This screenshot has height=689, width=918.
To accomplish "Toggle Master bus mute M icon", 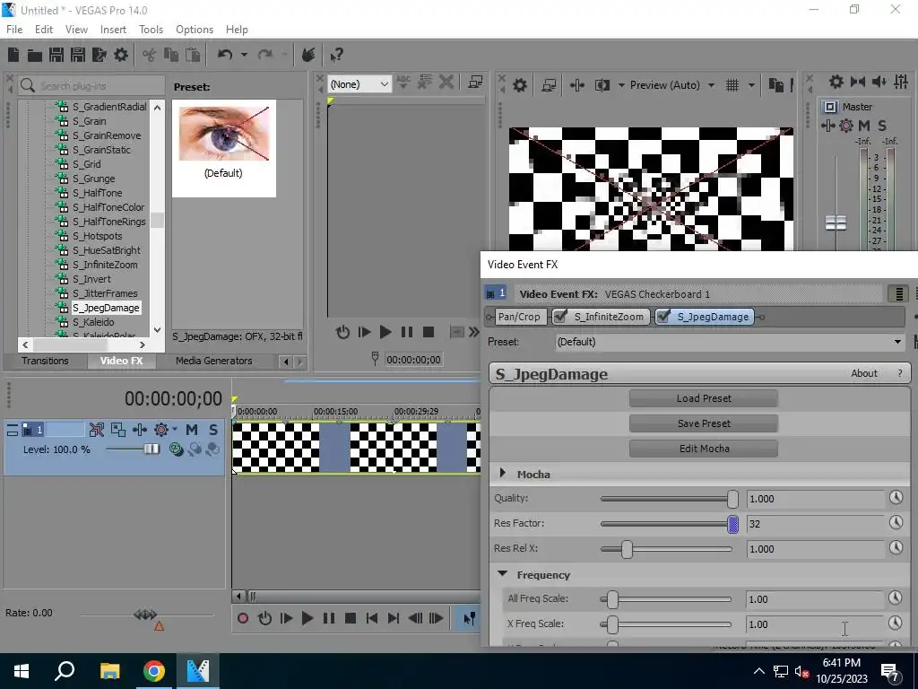I will [864, 126].
